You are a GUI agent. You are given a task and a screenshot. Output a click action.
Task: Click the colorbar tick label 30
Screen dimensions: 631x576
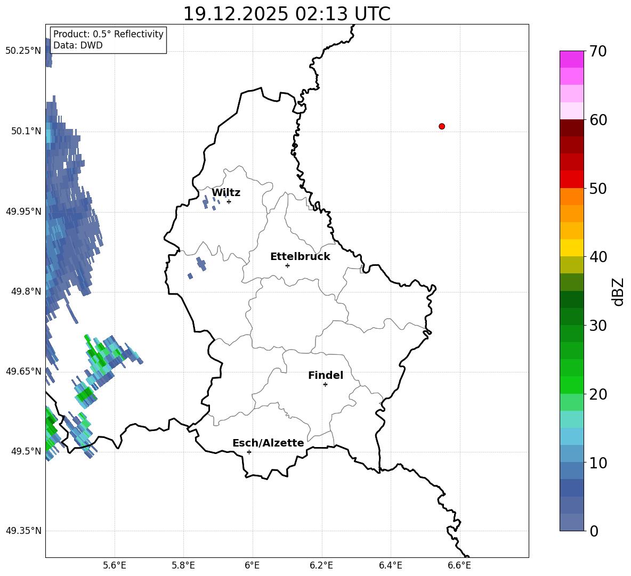click(598, 326)
